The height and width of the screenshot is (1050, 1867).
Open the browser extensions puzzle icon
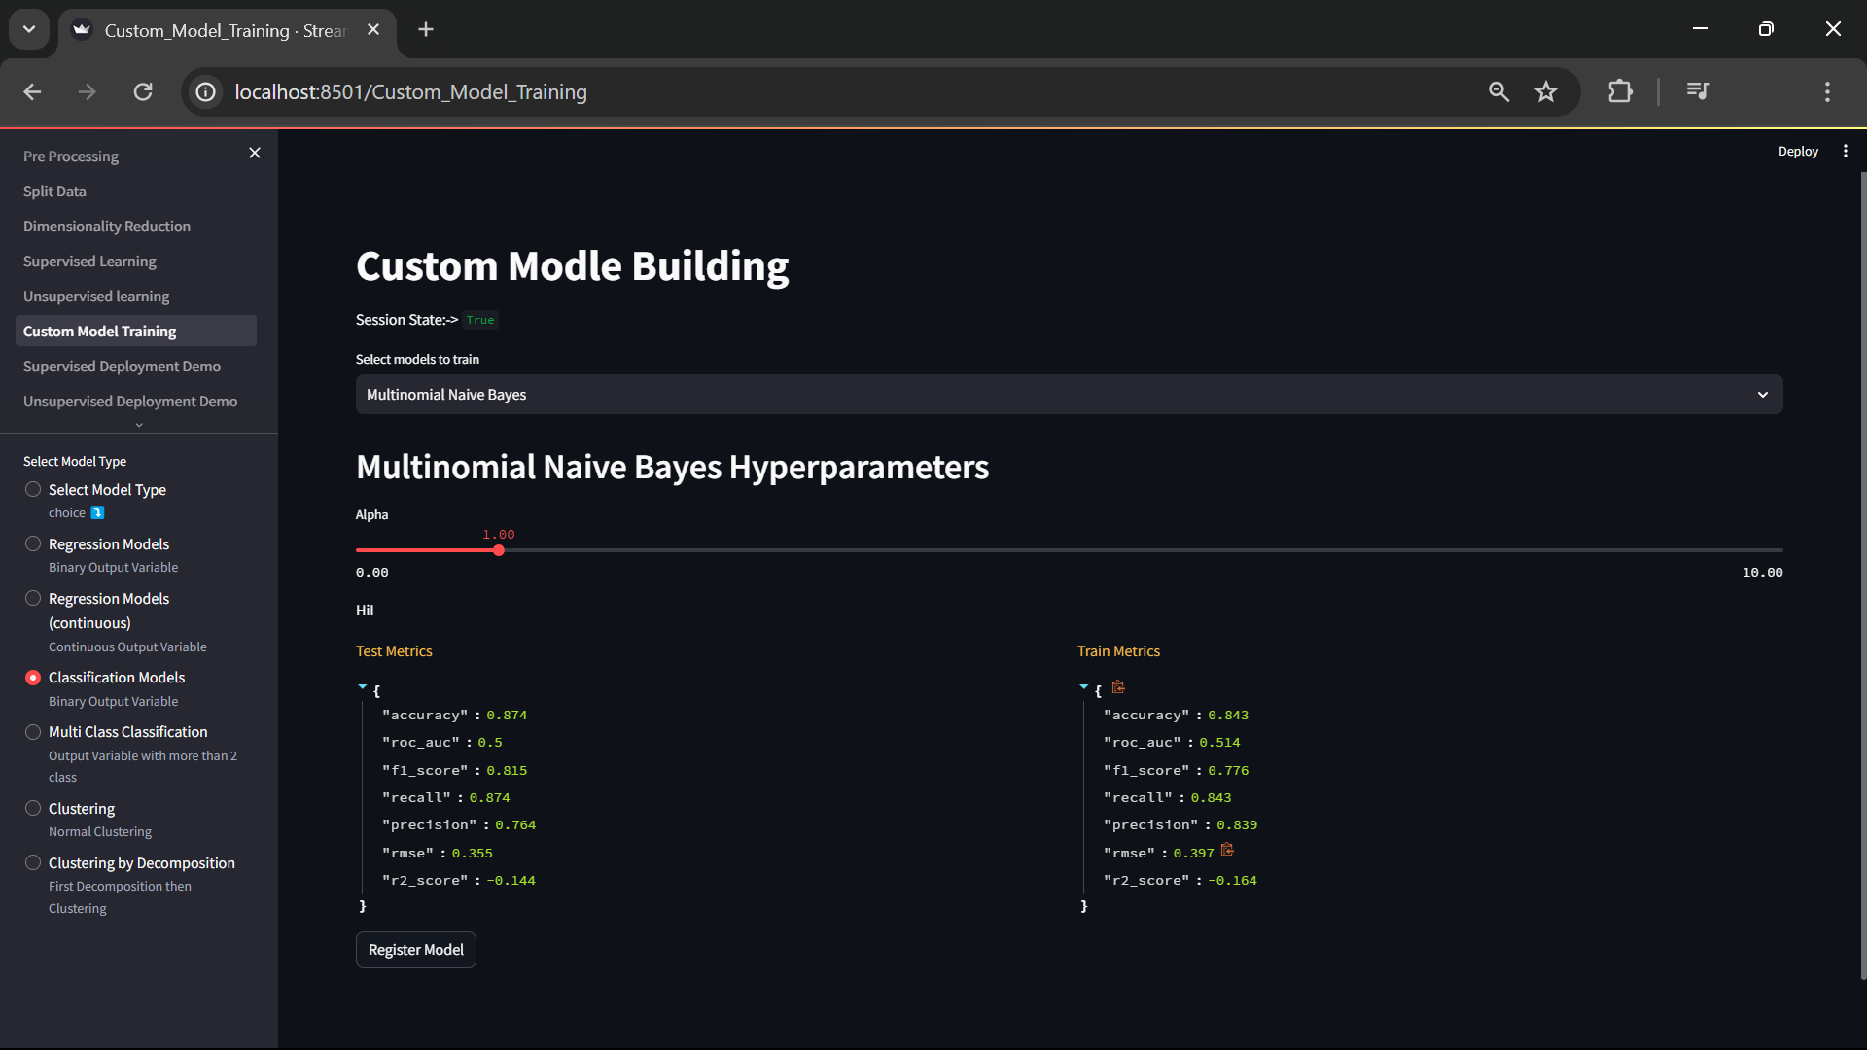point(1620,91)
